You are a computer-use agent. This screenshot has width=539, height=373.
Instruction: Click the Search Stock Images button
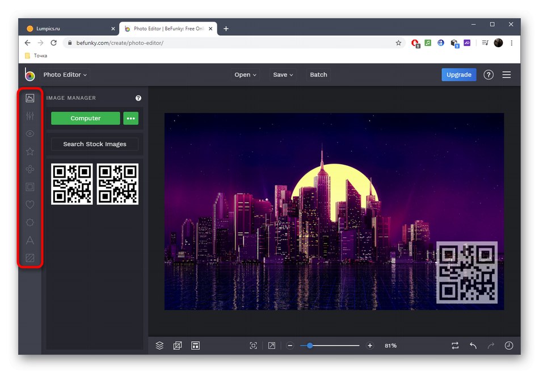[x=95, y=144]
